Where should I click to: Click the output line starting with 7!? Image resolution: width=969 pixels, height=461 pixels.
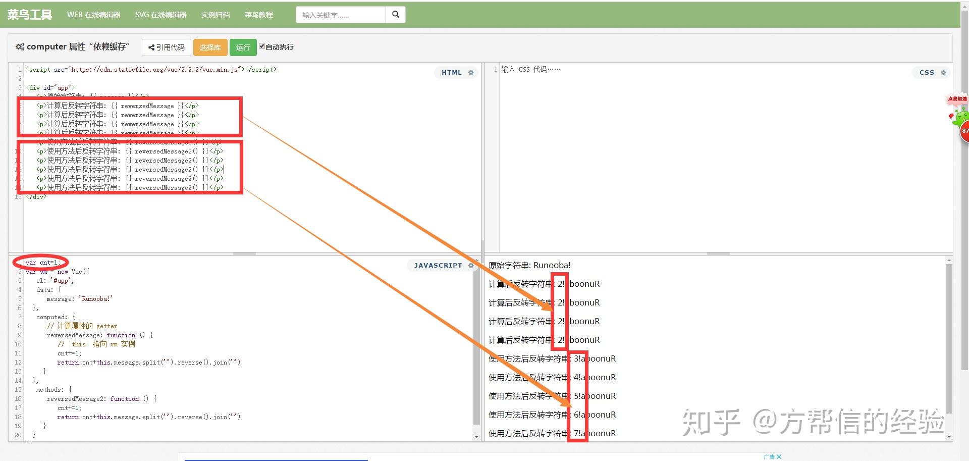(552, 433)
